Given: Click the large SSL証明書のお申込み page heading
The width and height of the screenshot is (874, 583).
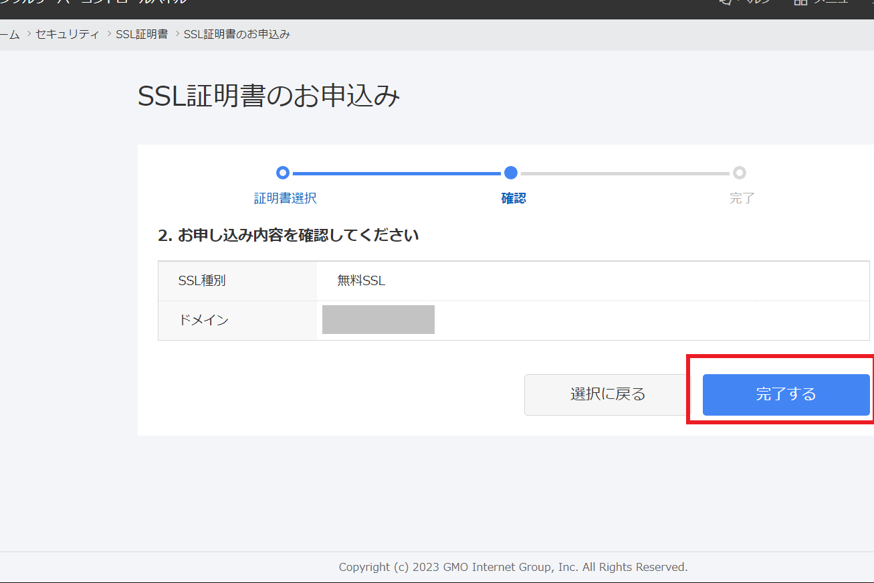Looking at the screenshot, I should (x=269, y=96).
